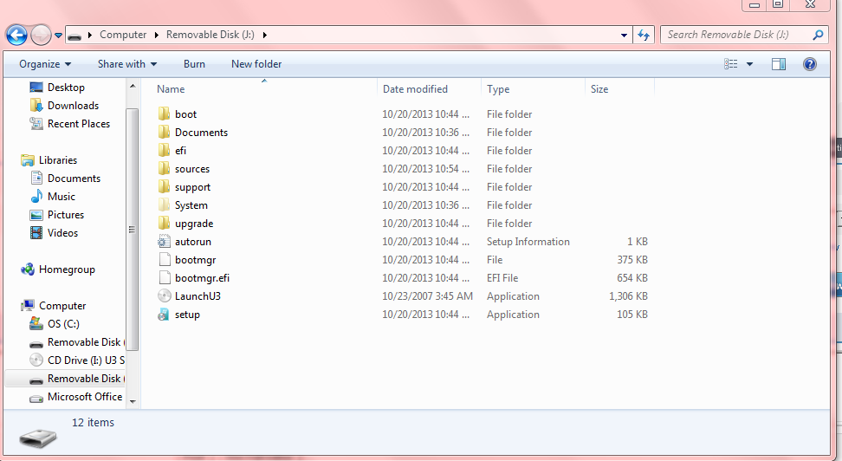
Task: Refresh the Removable Disk (J:) view
Action: click(x=644, y=36)
